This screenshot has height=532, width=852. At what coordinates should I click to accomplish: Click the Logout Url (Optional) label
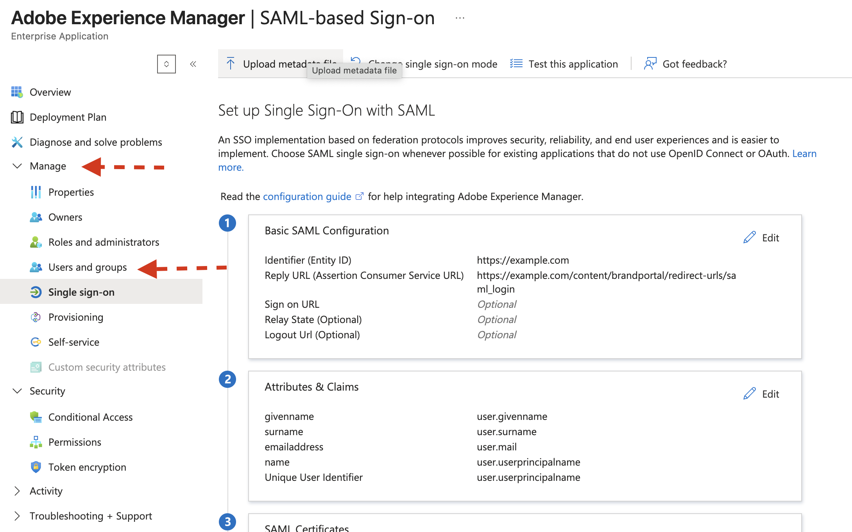[312, 335]
